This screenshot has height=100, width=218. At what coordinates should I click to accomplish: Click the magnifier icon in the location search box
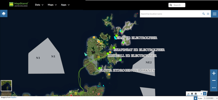click(x=204, y=14)
